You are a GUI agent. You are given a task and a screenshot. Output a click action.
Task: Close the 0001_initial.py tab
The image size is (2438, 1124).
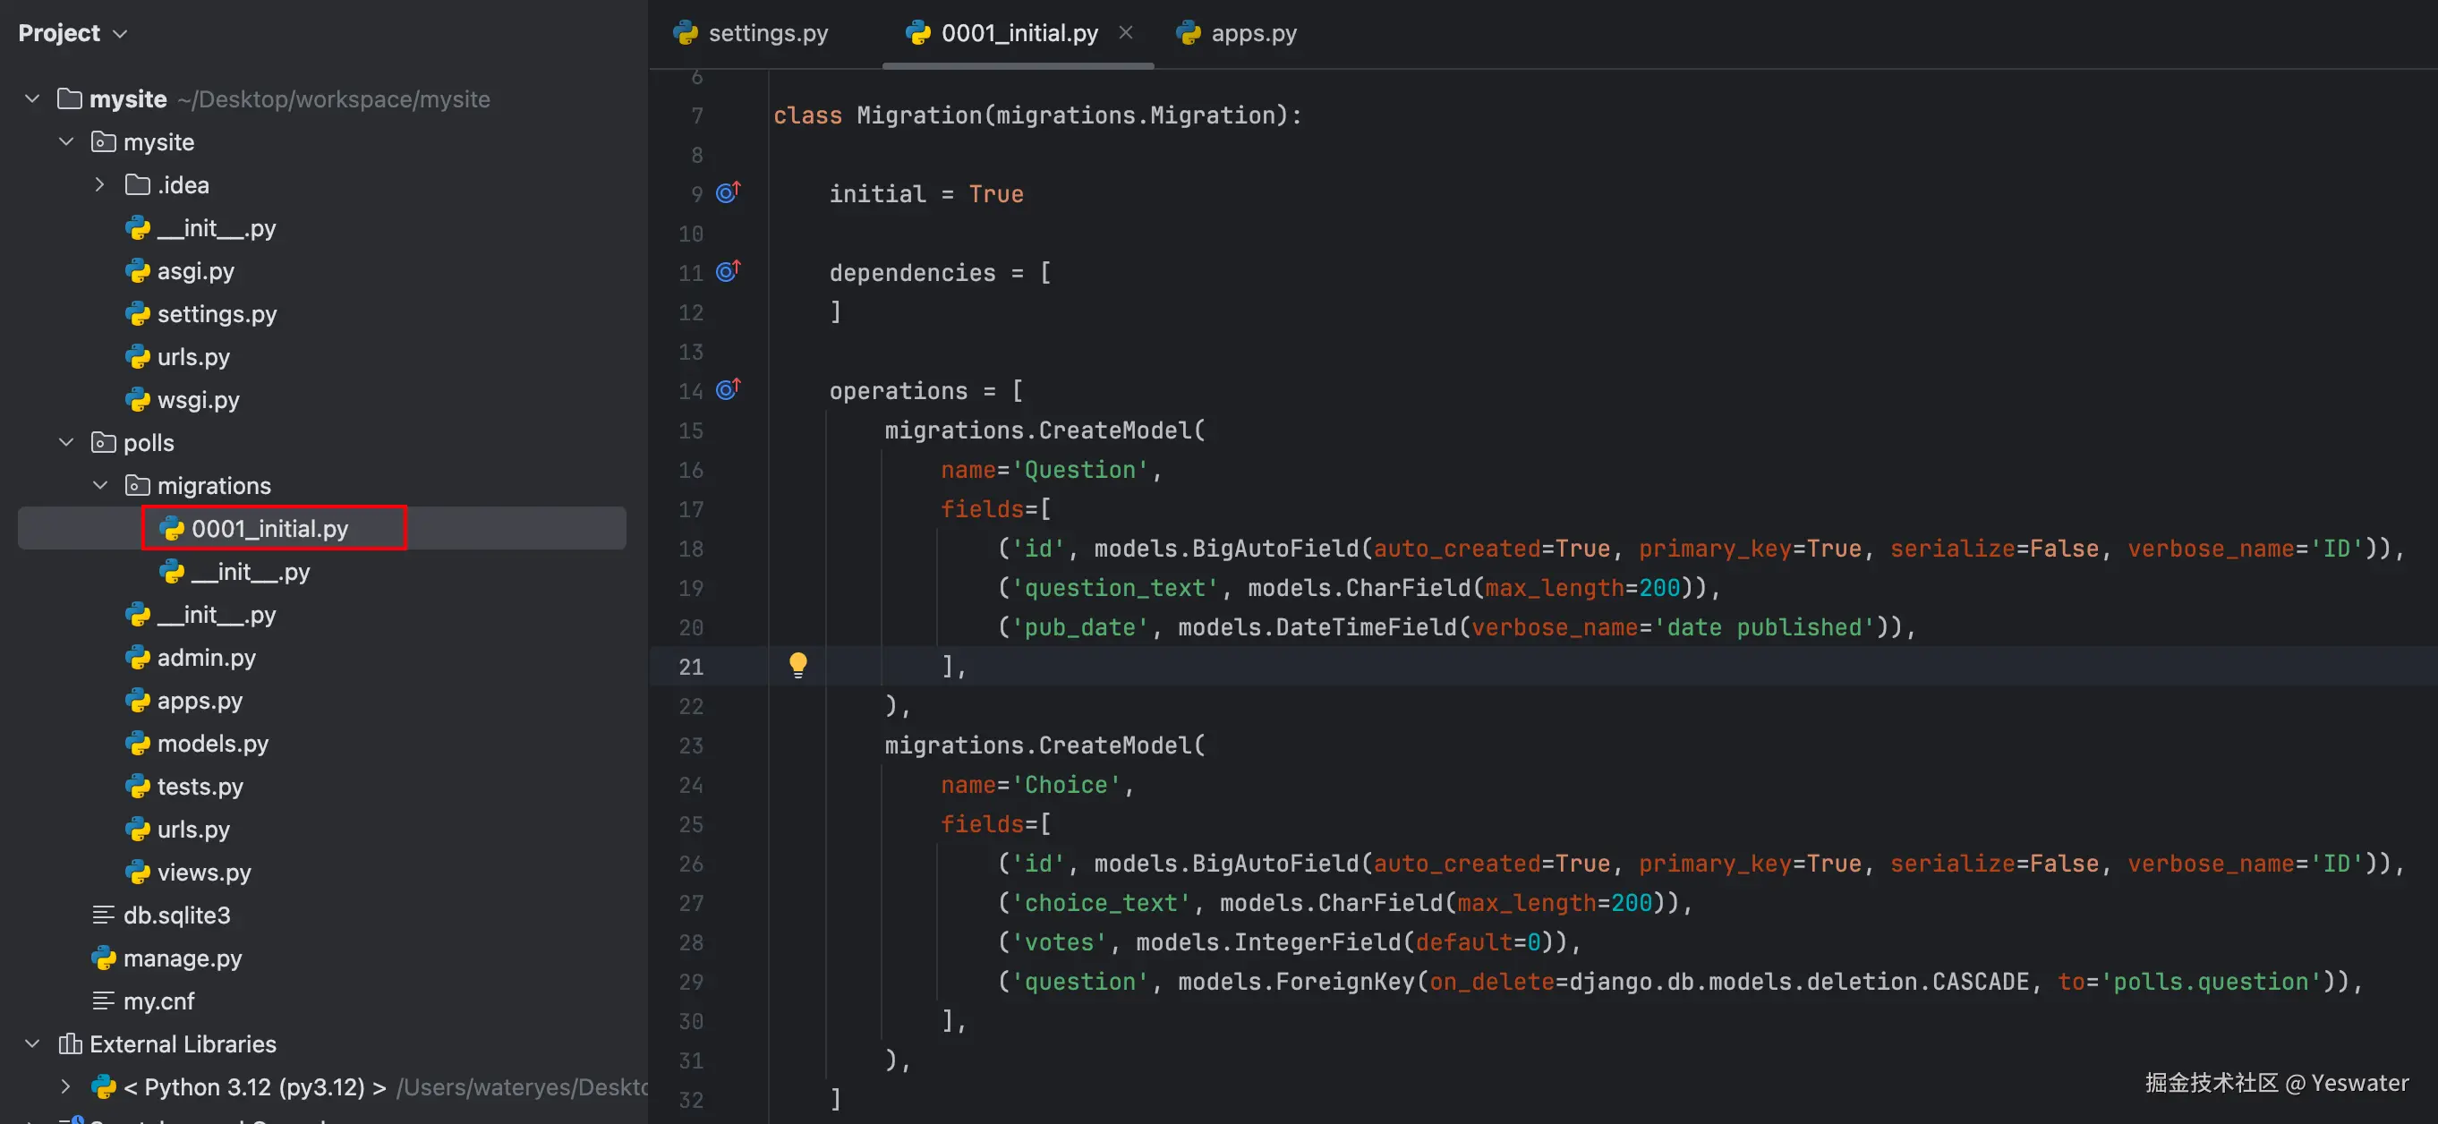[x=1125, y=32]
